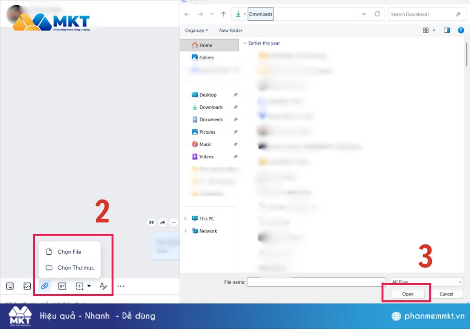Collapse the Earlier this year group

tap(245, 43)
